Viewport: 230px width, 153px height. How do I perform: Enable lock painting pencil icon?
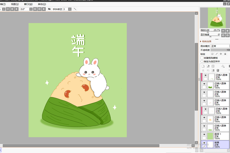point(216,54)
